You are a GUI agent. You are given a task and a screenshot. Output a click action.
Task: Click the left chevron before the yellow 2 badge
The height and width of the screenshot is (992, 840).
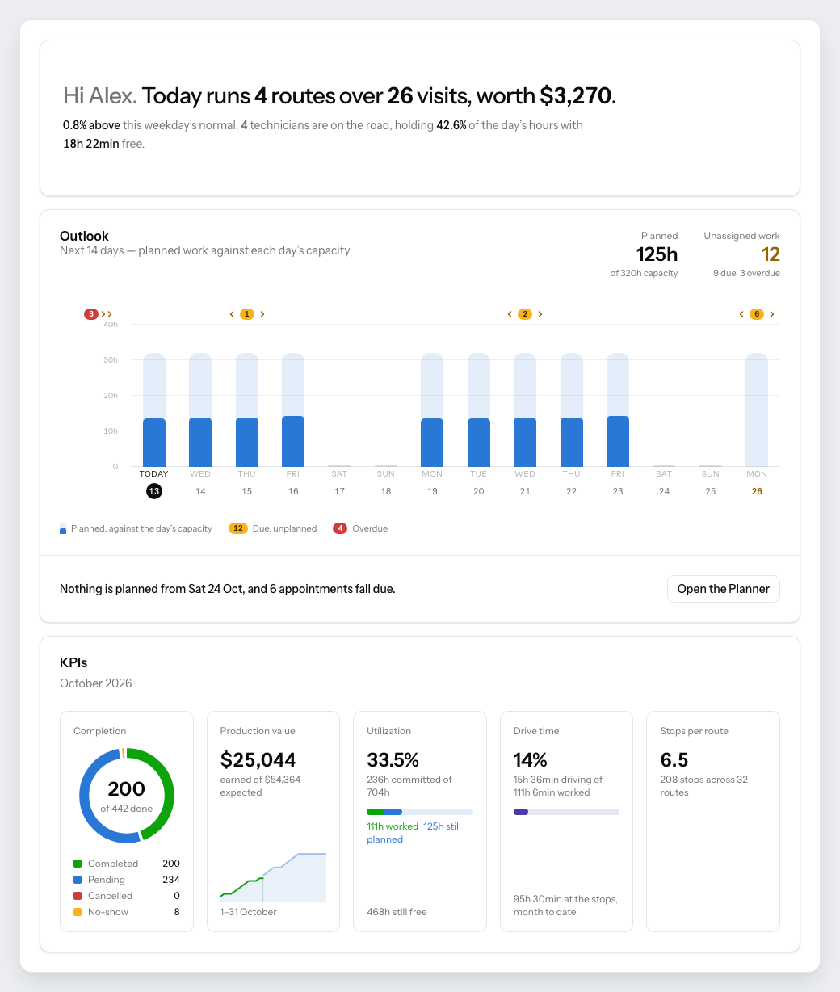tap(510, 314)
